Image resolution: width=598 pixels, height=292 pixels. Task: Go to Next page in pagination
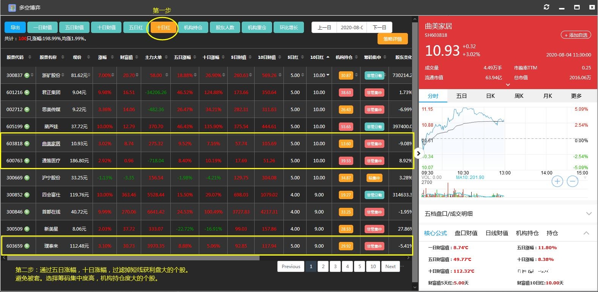click(x=390, y=266)
